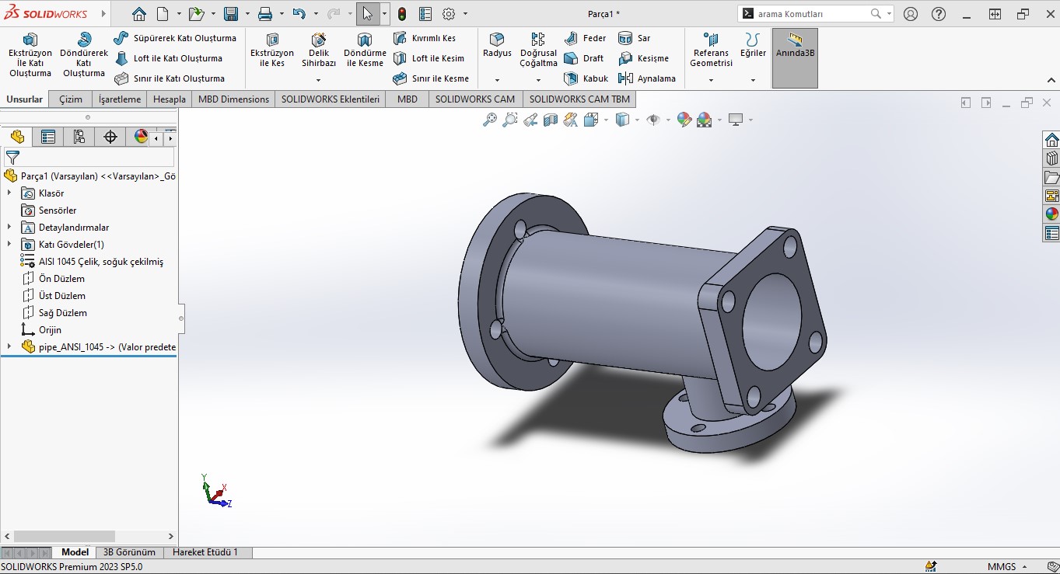
Task: Open the ConfigurationManager panel tab icon
Action: tap(79, 137)
